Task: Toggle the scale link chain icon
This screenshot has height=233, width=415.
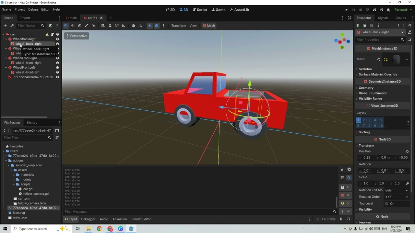Action: point(407,183)
